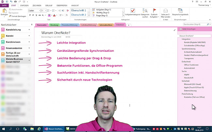Image resolution: width=212 pixels, height=132 pixels.
Task: Switch to DATEV in taskbar
Action: point(71,129)
